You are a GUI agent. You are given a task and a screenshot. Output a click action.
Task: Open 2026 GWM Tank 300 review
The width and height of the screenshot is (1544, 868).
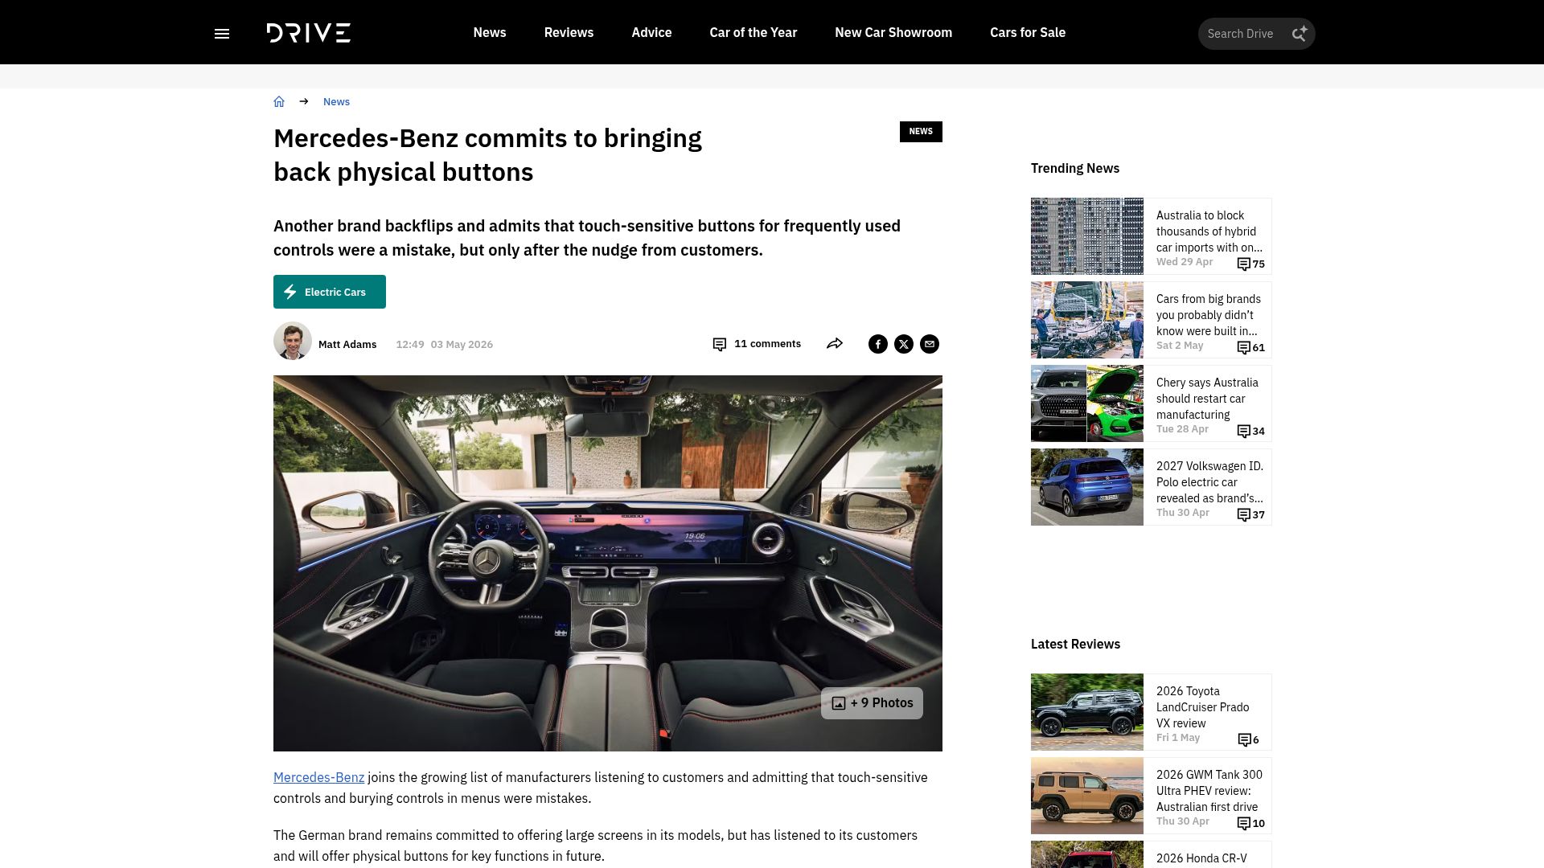1209,791
